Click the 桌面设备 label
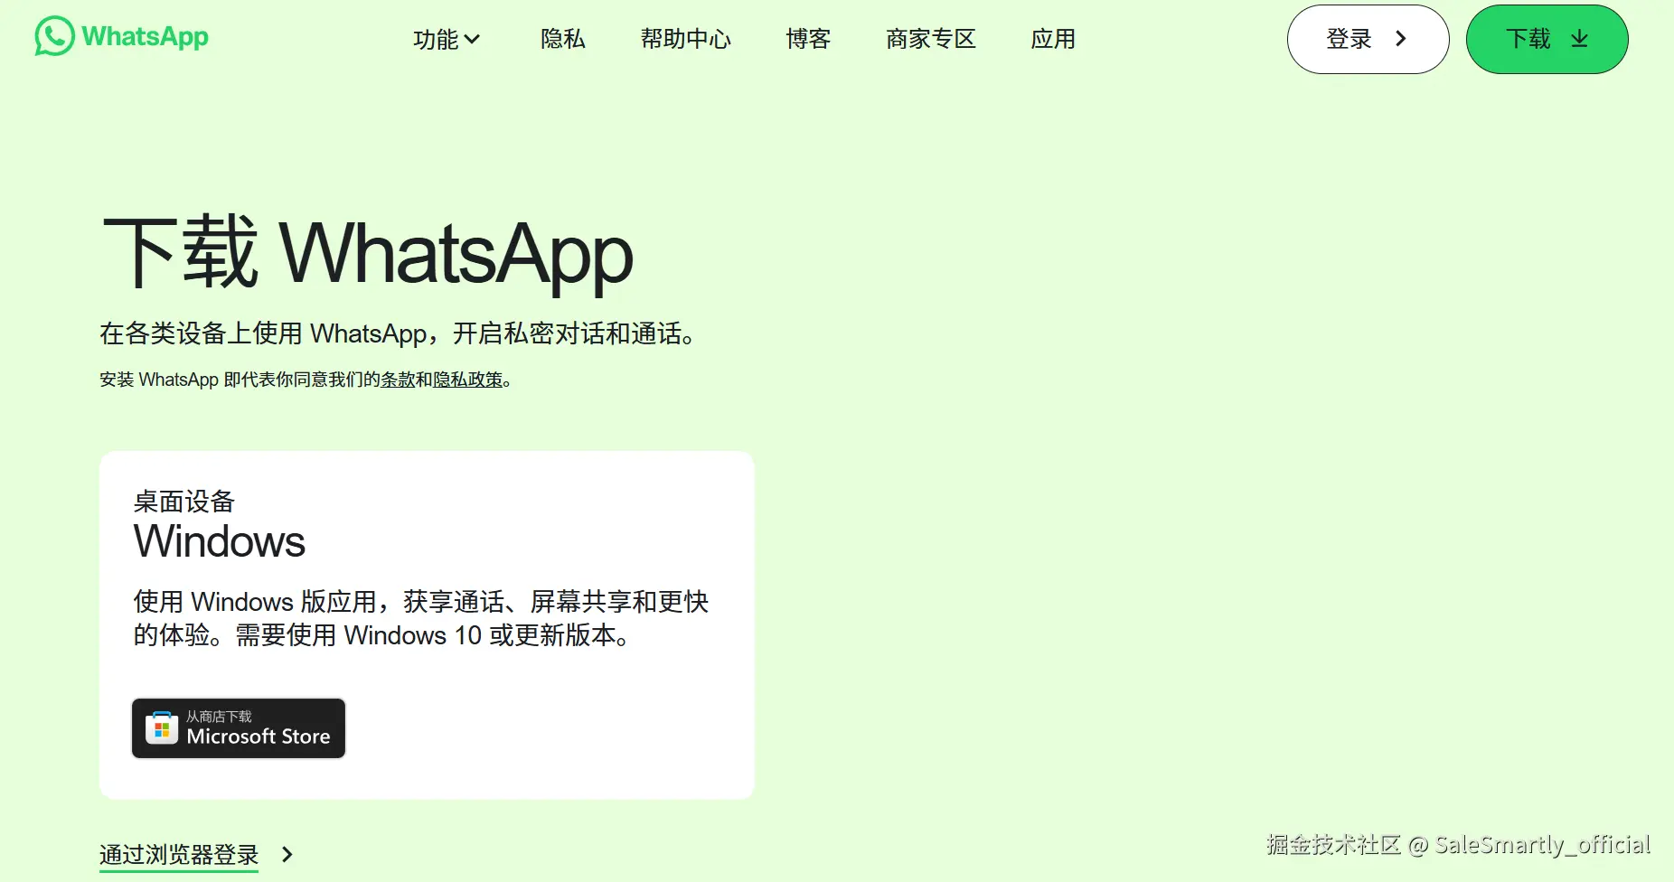1674x882 pixels. coord(184,502)
